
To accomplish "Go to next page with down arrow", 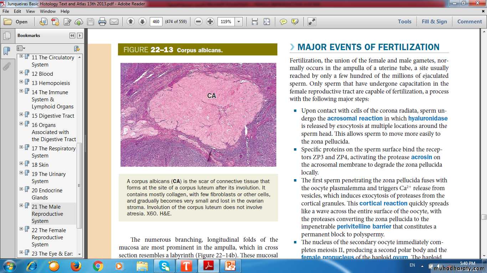I will coord(142,22).
